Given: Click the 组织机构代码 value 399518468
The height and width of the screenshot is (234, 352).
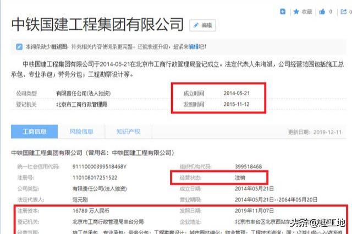Looking at the screenshot, I should 248,167.
